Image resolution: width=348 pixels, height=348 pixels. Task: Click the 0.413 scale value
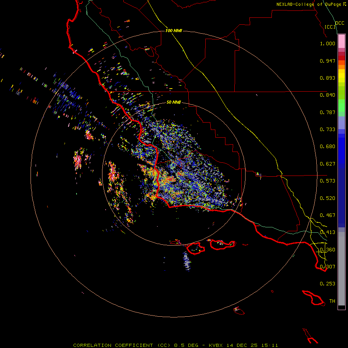coord(328,232)
